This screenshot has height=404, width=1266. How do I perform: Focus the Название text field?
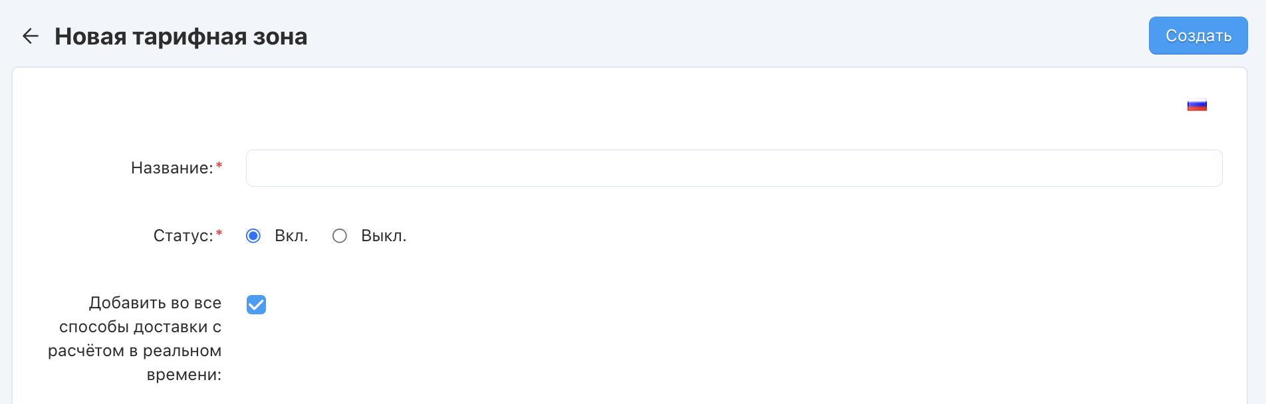point(733,168)
